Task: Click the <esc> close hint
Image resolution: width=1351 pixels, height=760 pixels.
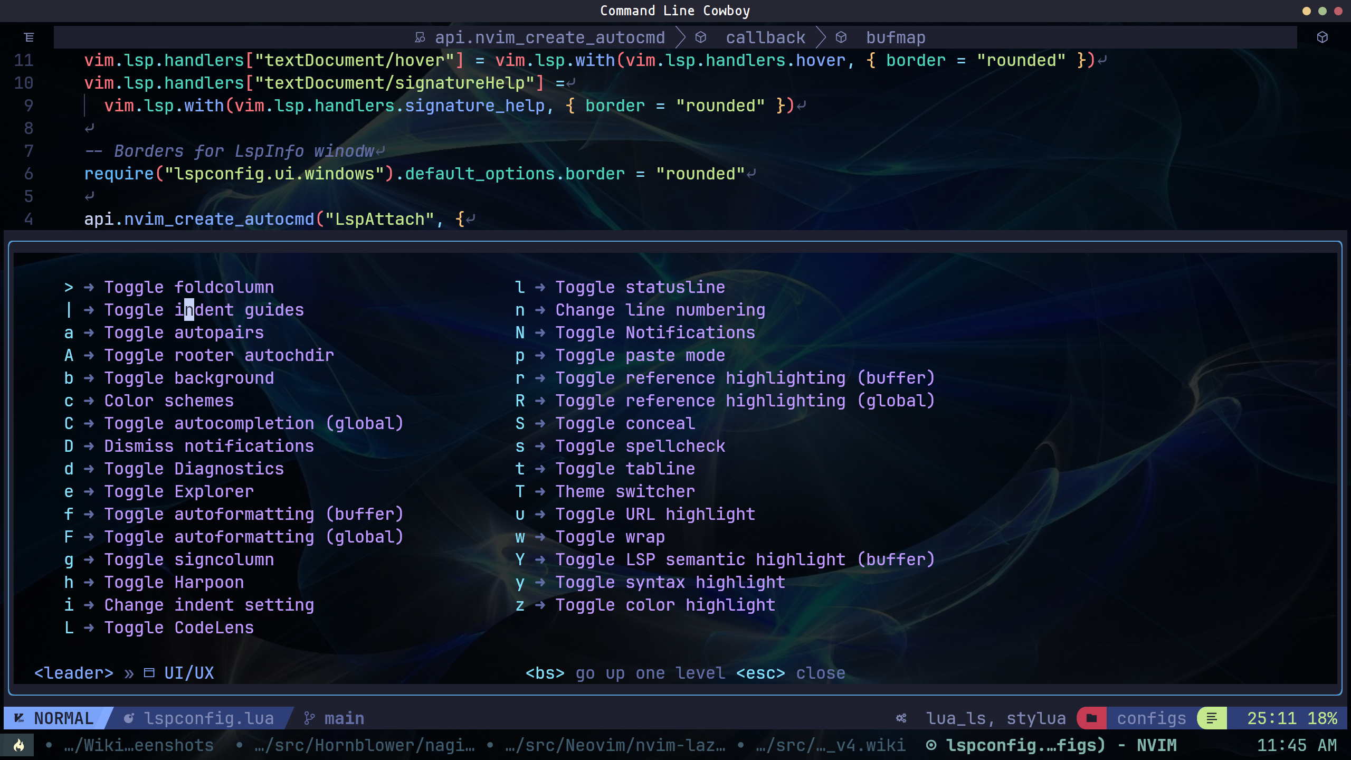Action: pyautogui.click(x=790, y=673)
